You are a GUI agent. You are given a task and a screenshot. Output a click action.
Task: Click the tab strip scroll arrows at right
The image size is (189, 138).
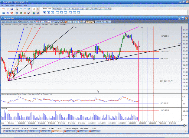[186, 131]
